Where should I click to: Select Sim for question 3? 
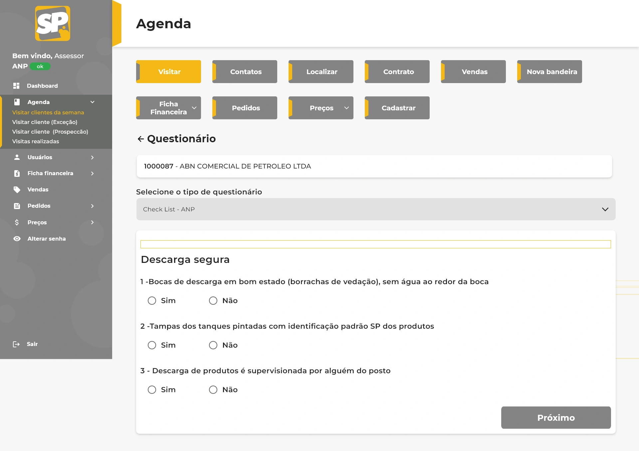click(152, 390)
